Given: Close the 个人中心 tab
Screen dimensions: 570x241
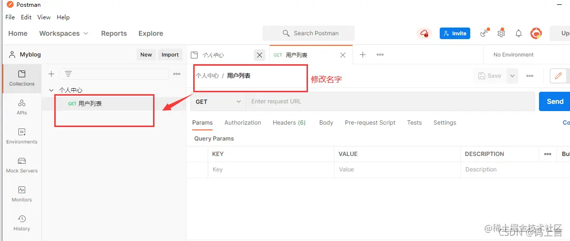Looking at the screenshot, I should pyautogui.click(x=259, y=55).
